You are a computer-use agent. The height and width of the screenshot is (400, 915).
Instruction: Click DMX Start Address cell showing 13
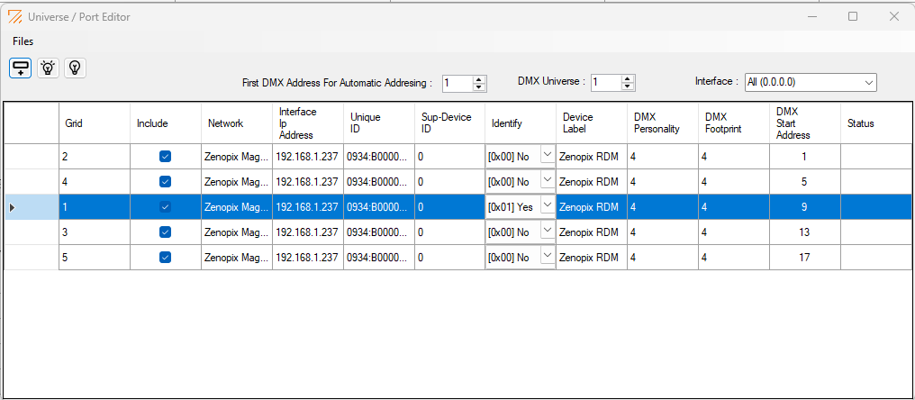tap(805, 232)
